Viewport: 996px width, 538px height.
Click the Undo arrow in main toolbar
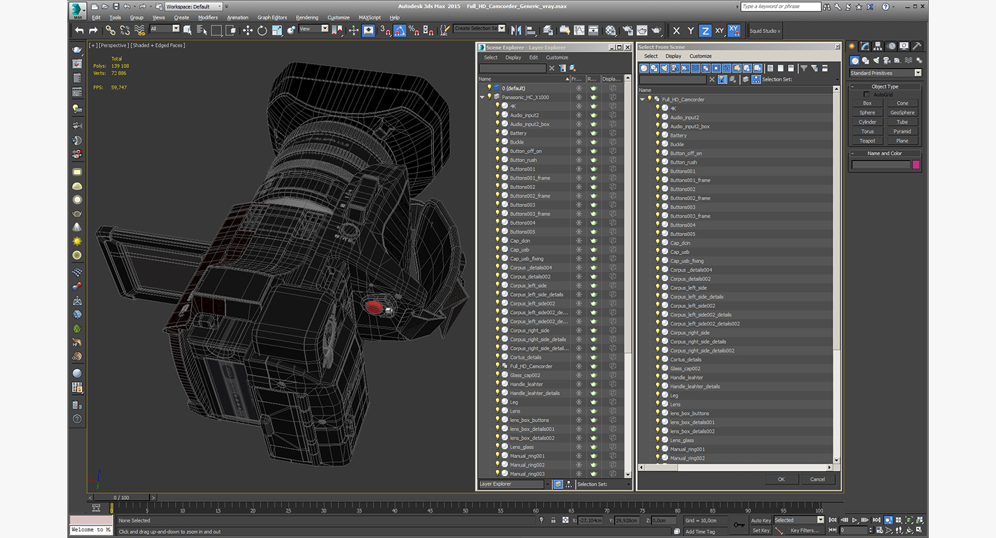tap(80, 30)
